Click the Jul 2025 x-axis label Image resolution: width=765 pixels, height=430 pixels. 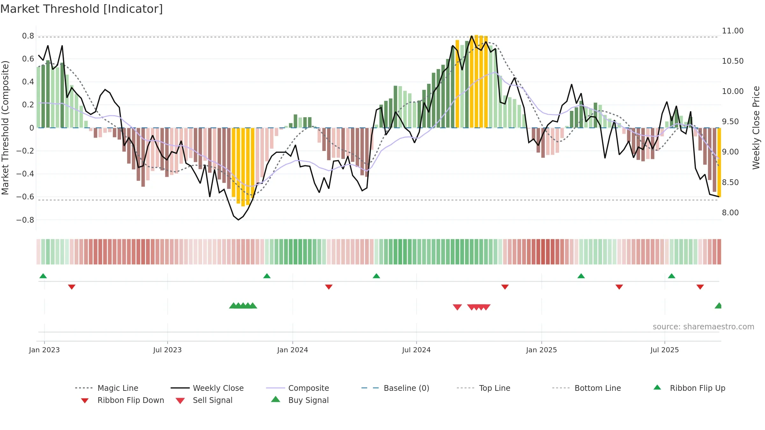pos(665,350)
